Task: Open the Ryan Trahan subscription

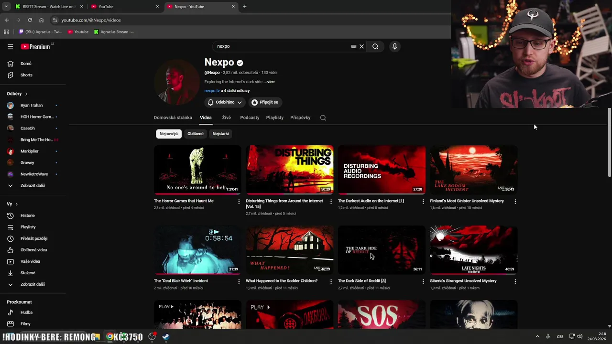Action: pyautogui.click(x=33, y=105)
